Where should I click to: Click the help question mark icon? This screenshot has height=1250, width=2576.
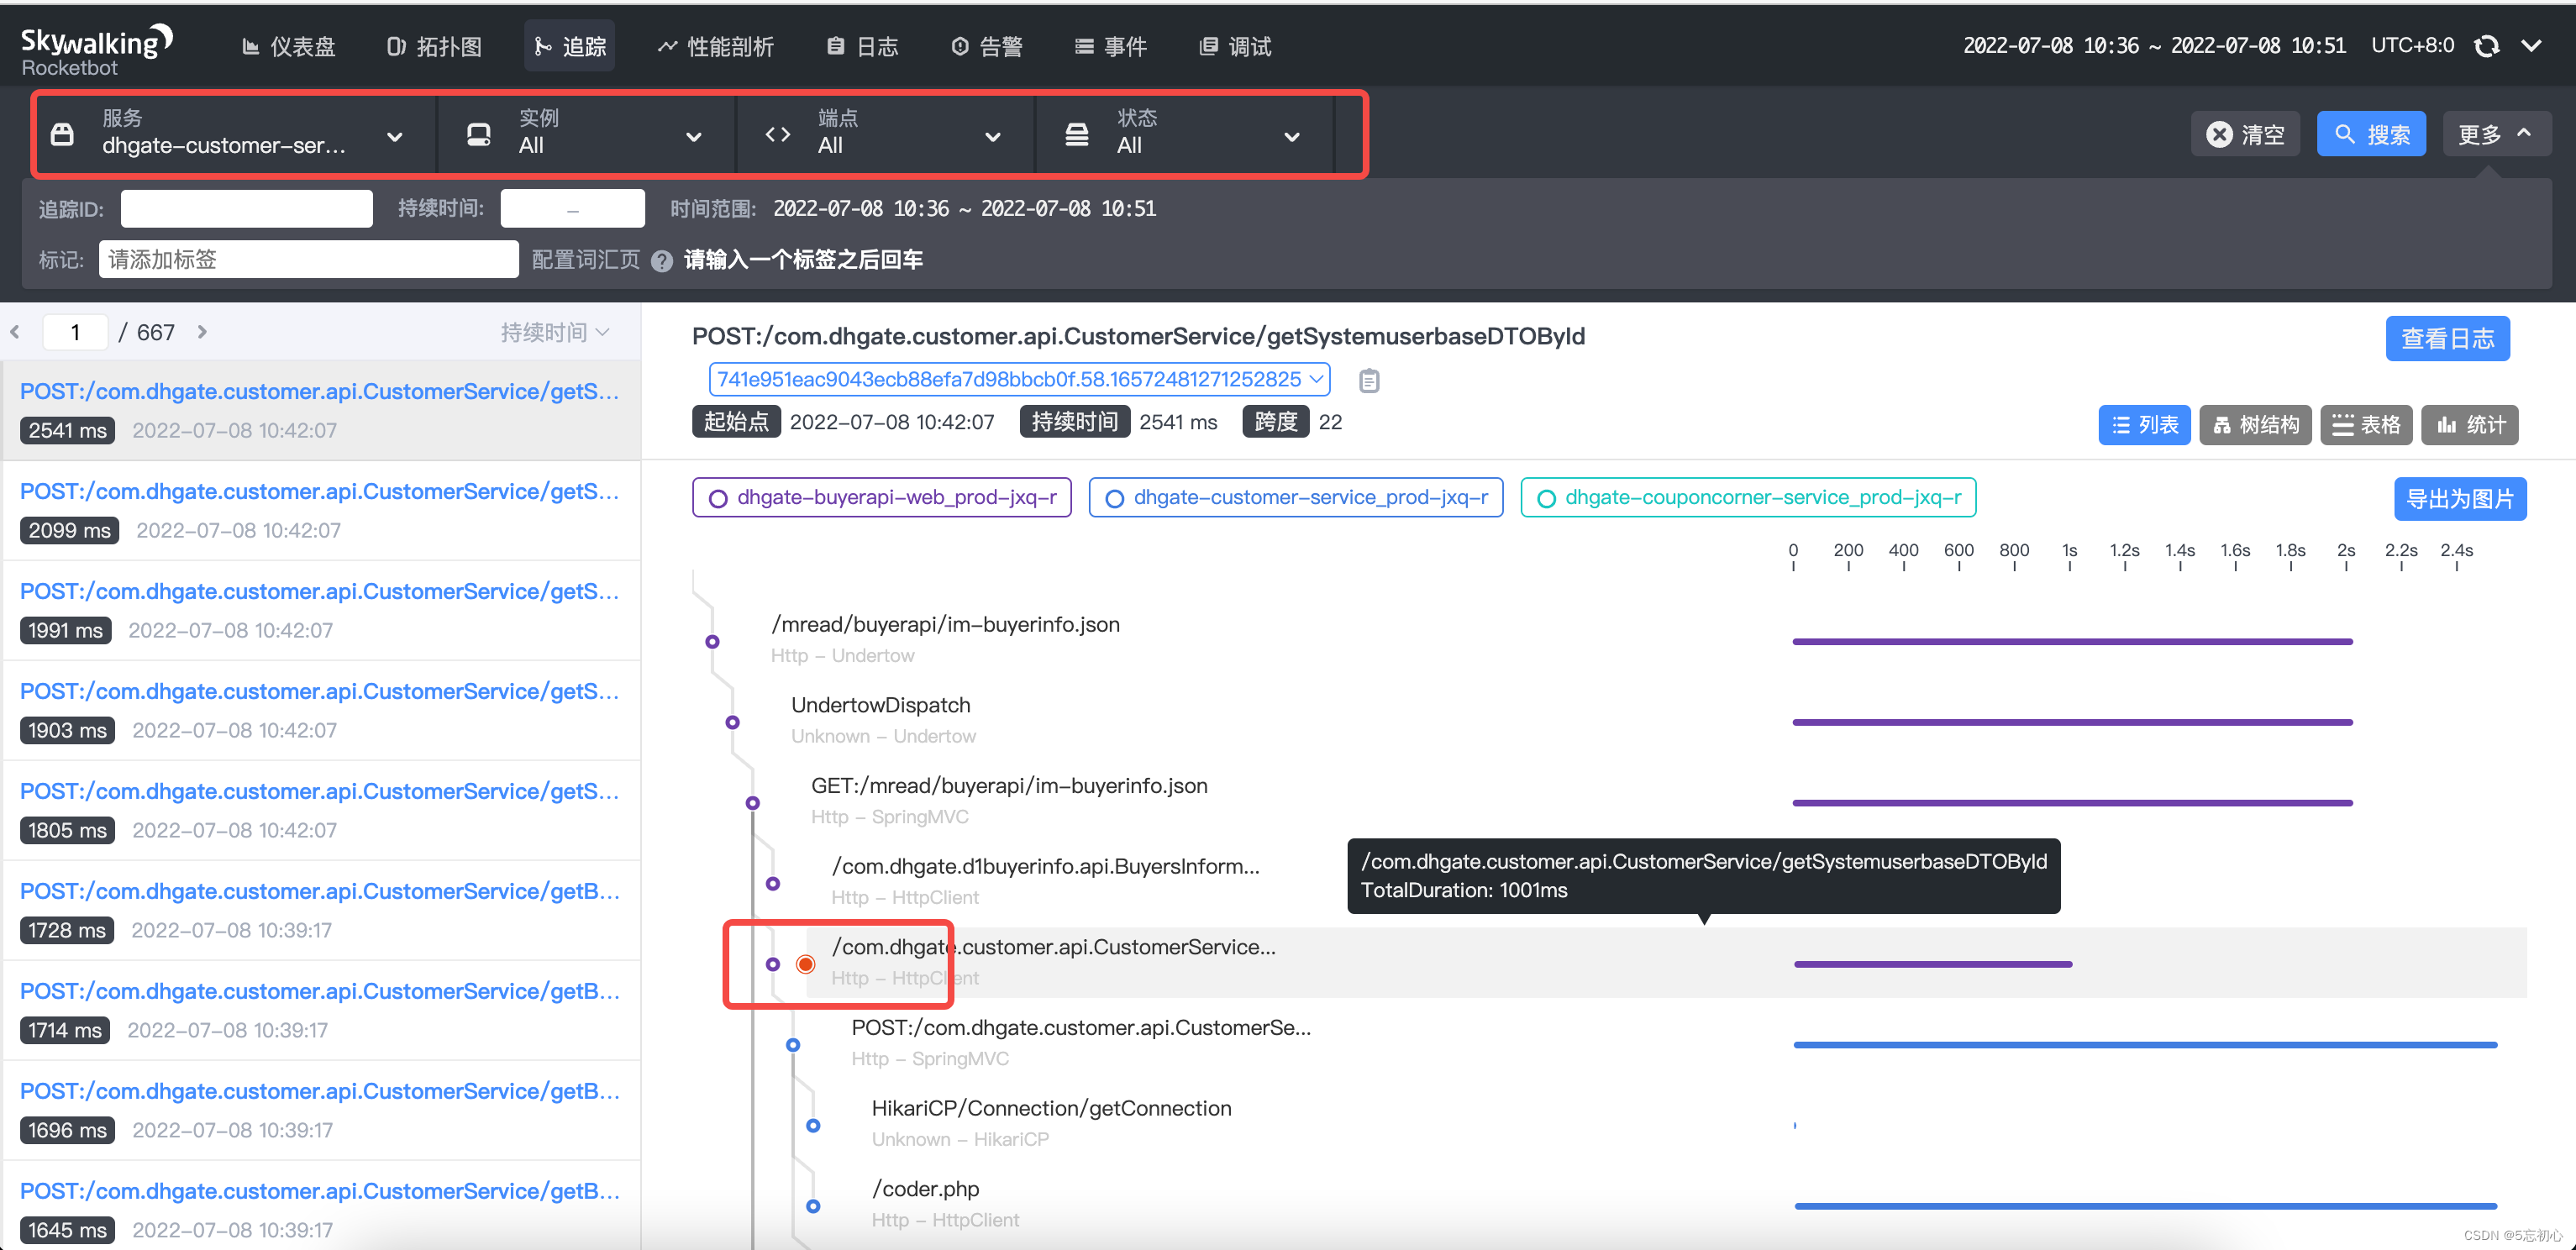point(661,261)
